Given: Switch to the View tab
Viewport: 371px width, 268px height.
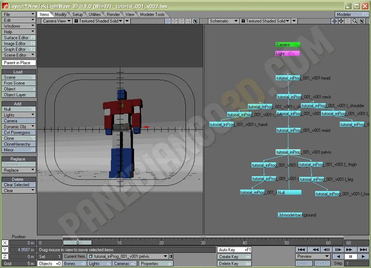Looking at the screenshot, I should coord(130,15).
